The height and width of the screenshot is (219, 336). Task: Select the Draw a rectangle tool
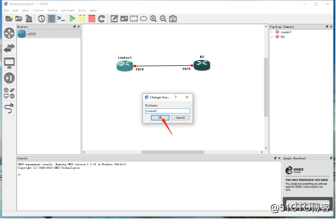[x=134, y=19]
